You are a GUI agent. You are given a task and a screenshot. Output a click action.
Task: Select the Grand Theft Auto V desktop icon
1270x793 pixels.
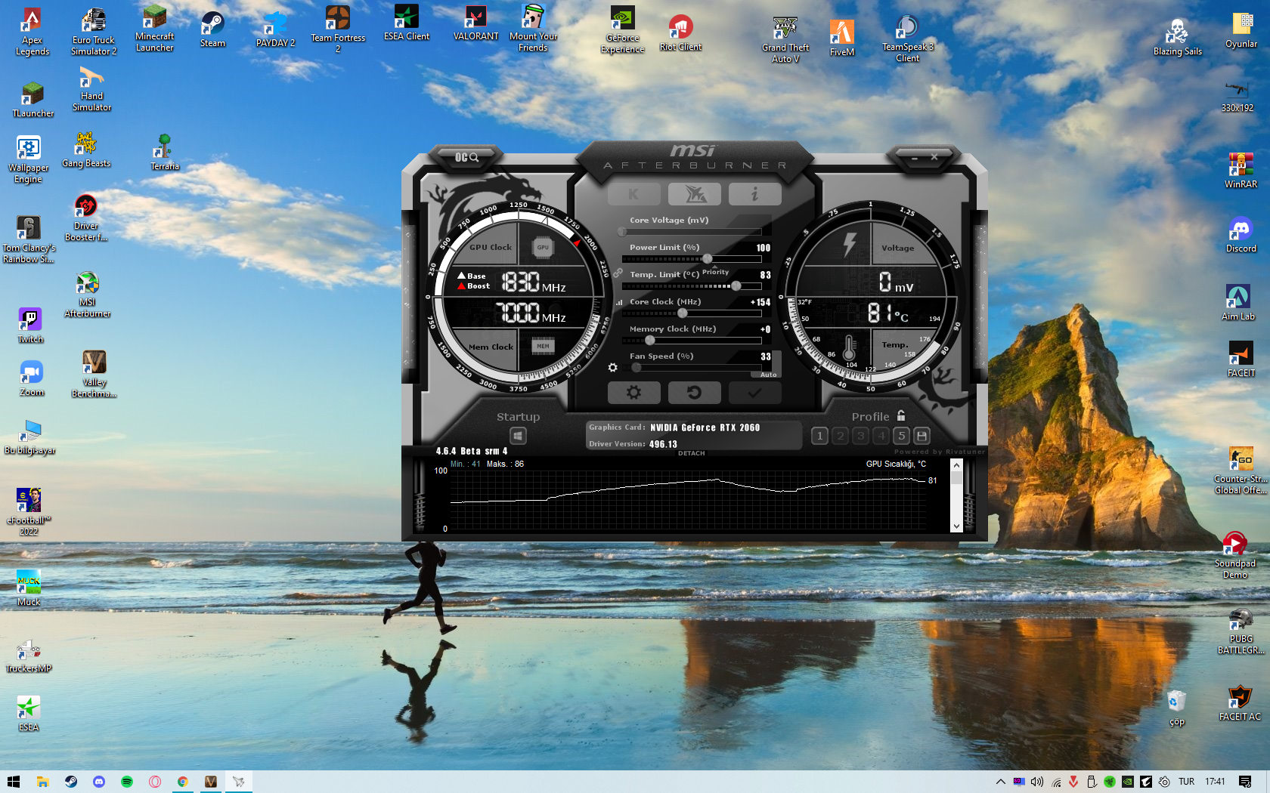click(785, 41)
